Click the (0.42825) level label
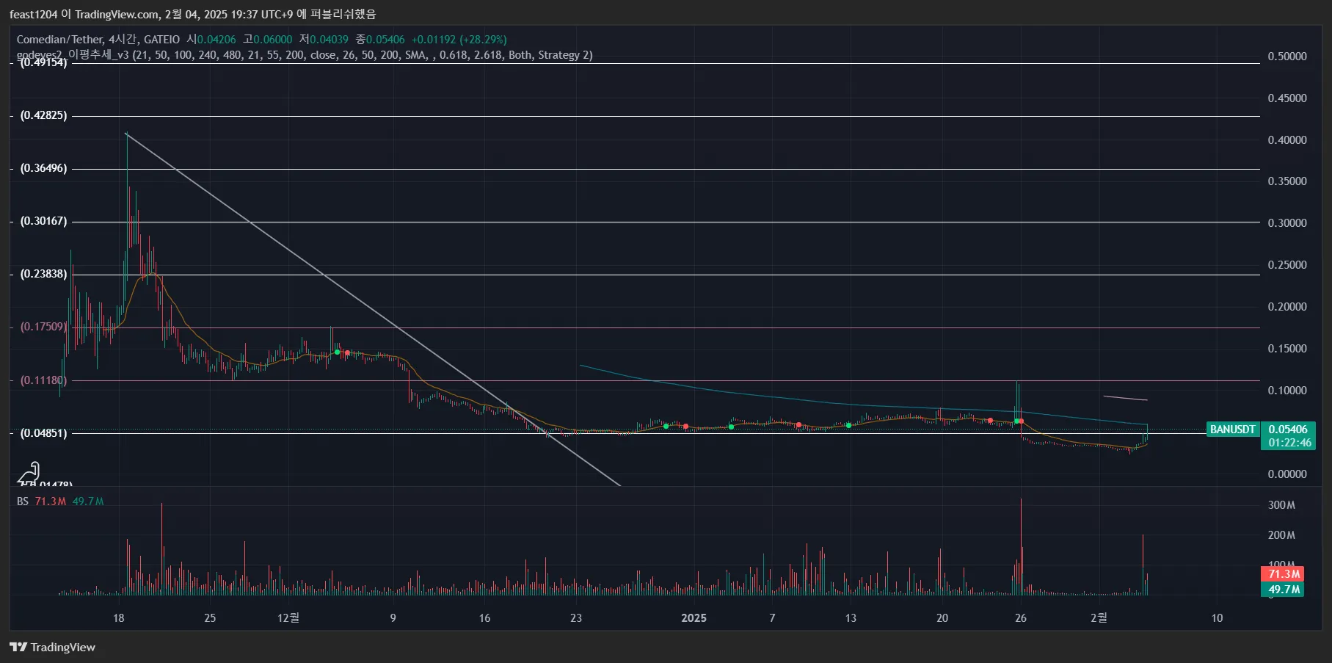Screen dimensions: 1332x663 tap(43, 115)
